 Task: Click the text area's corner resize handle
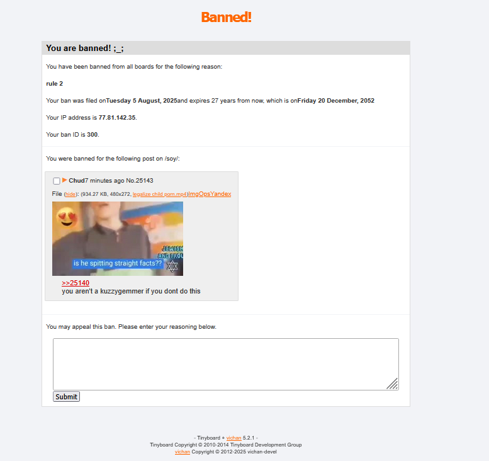click(x=393, y=384)
